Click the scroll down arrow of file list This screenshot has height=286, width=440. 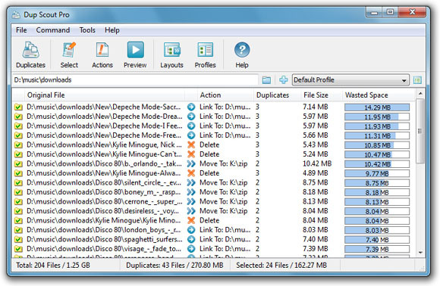pos(420,253)
